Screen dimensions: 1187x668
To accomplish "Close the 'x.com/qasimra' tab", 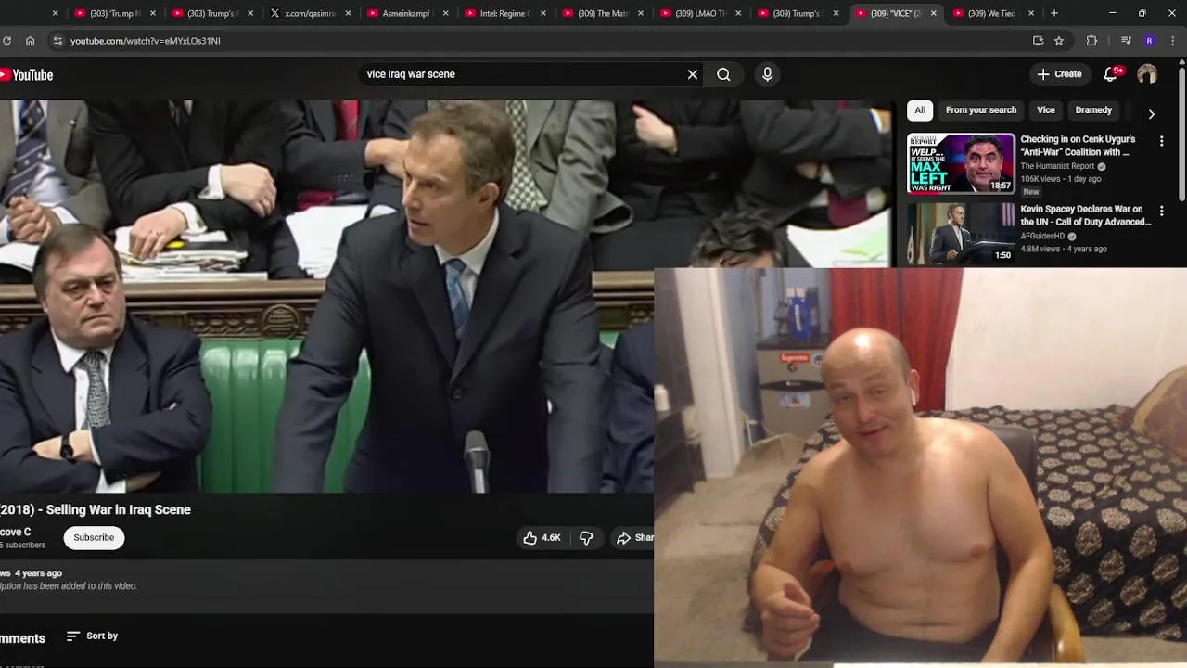I will 349,13.
